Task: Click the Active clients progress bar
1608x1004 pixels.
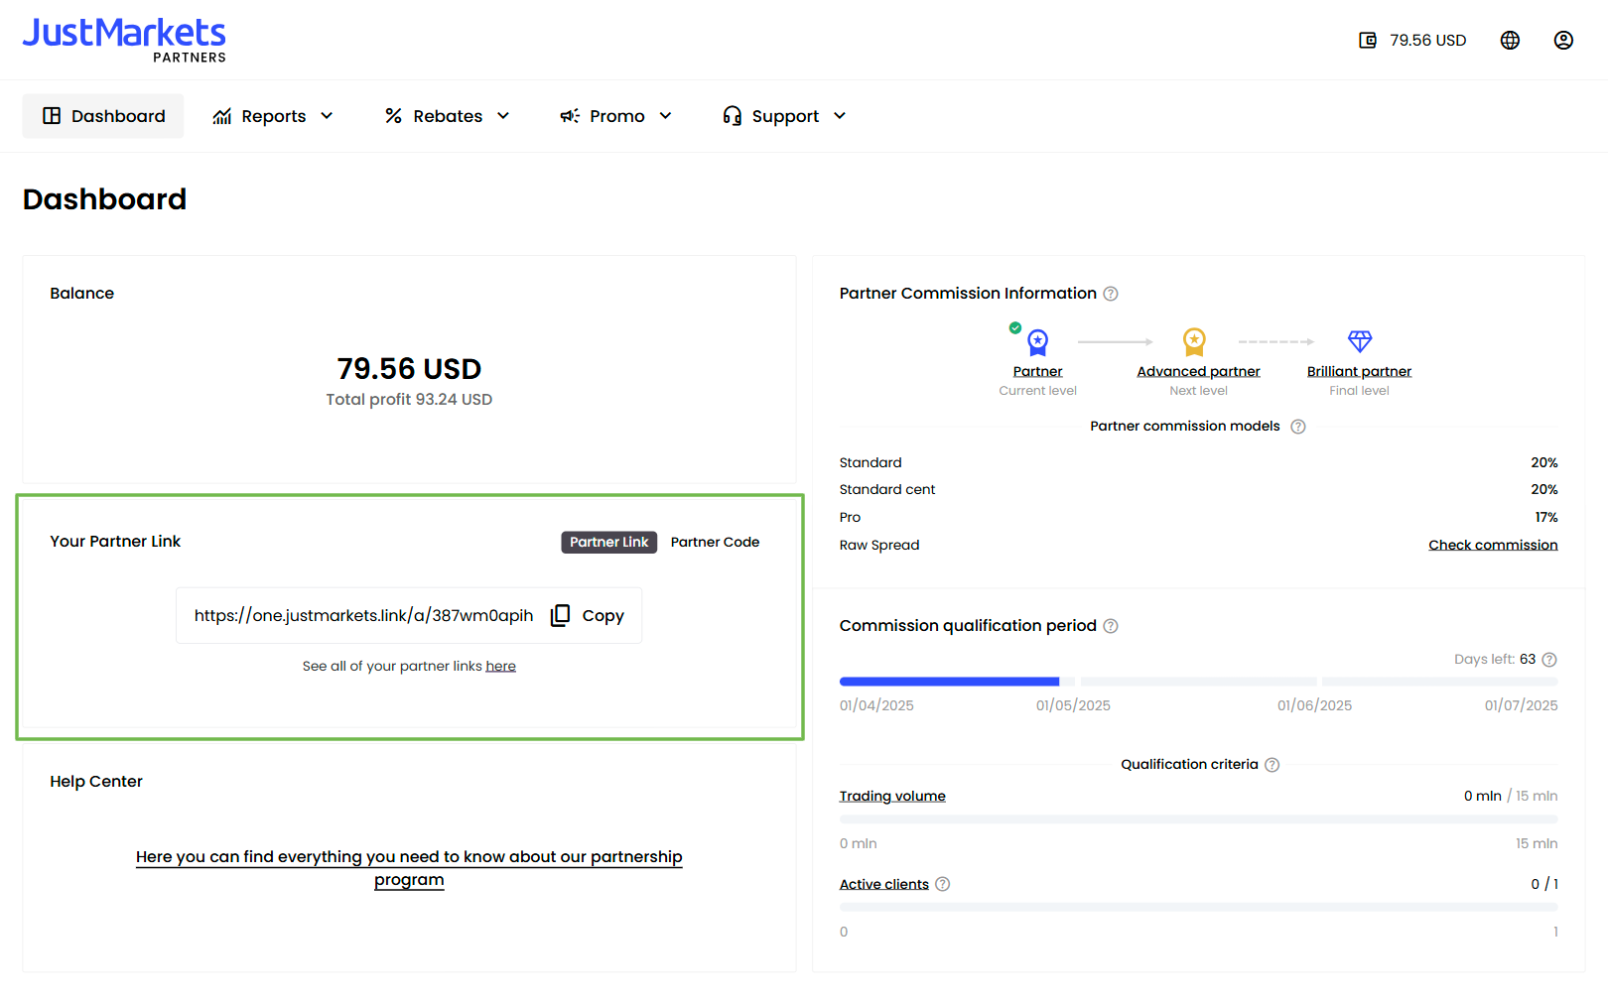Action: (1198, 908)
